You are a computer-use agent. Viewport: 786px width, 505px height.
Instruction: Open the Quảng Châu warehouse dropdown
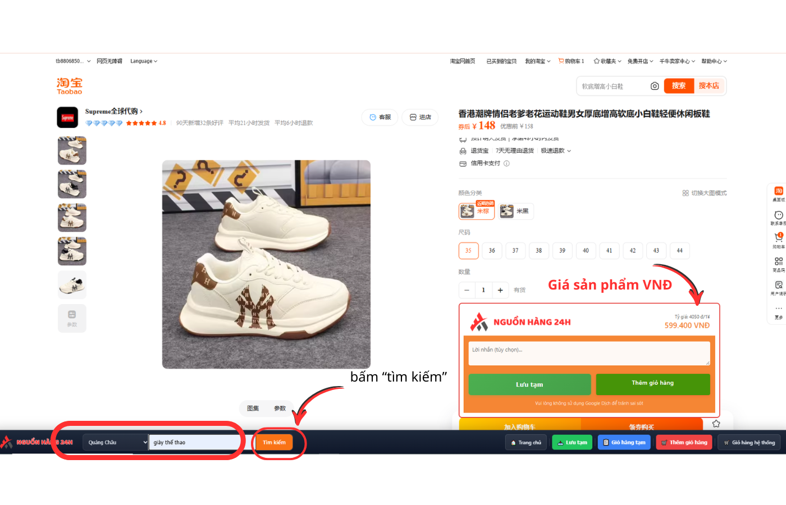(x=116, y=442)
